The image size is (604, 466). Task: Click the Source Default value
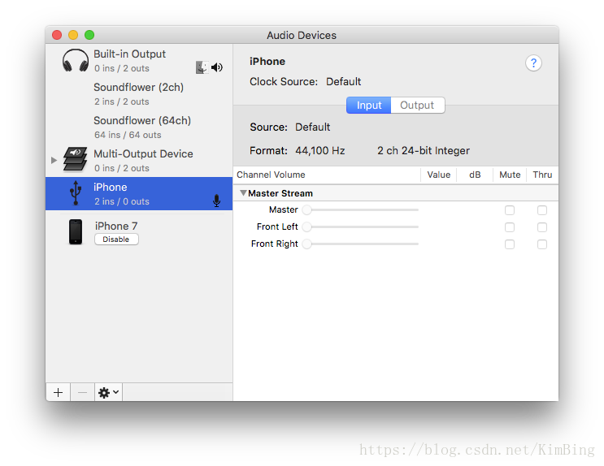312,127
